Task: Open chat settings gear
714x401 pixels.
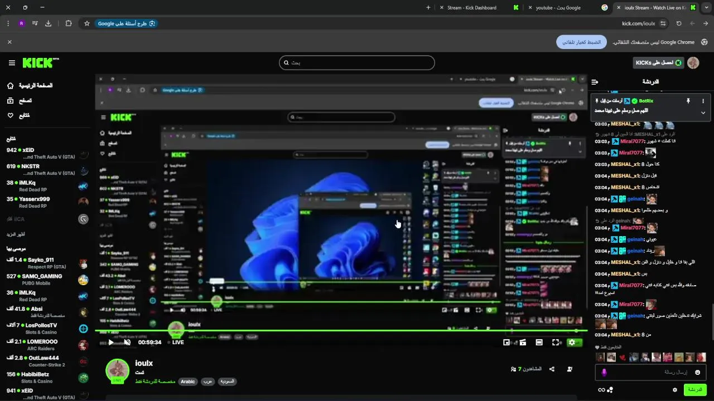Action: (675, 390)
